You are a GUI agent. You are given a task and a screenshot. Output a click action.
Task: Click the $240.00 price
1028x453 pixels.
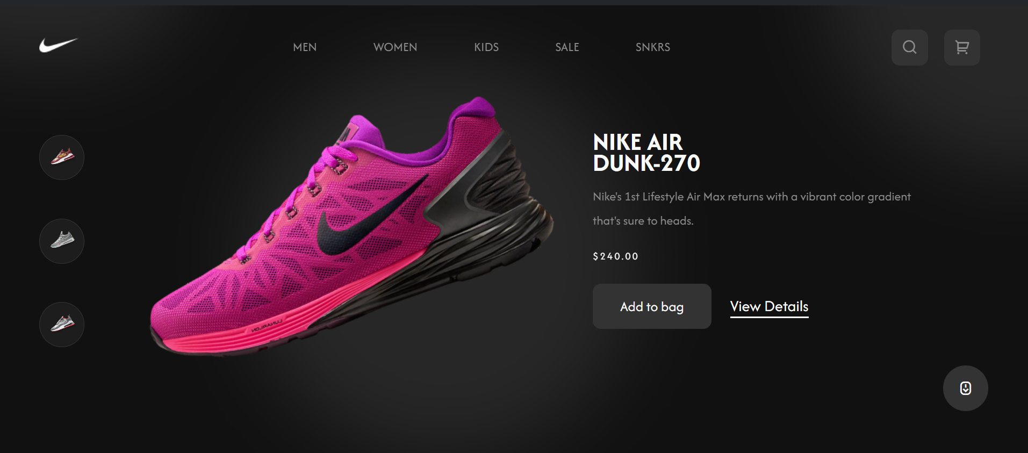pos(615,256)
